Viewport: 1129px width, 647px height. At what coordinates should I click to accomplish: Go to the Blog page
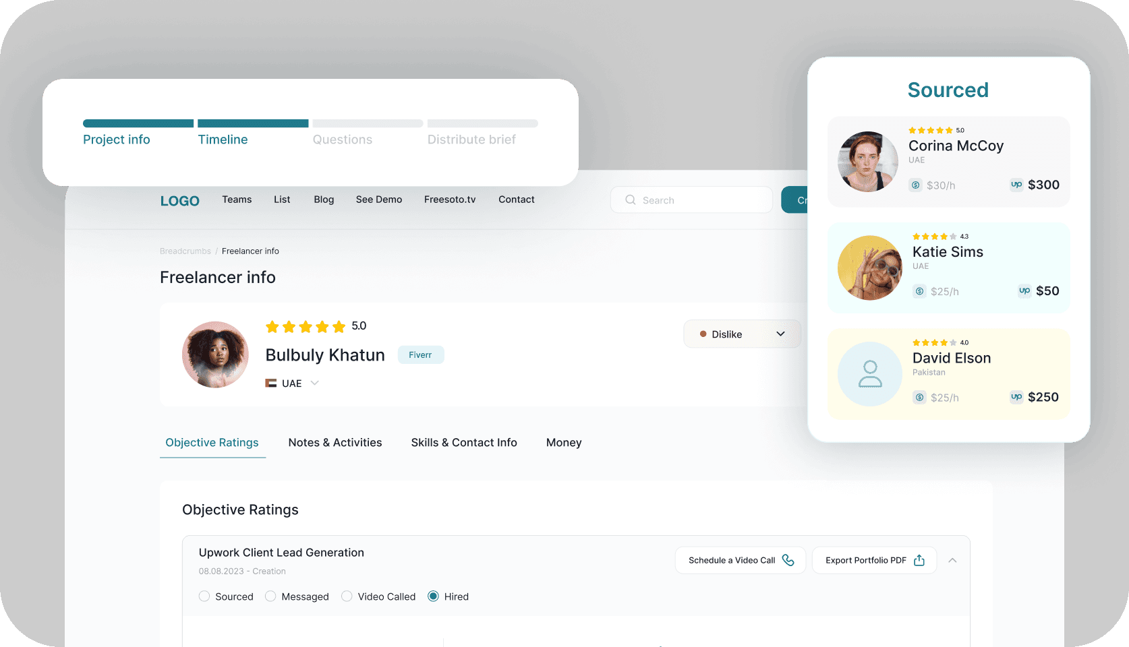point(324,199)
